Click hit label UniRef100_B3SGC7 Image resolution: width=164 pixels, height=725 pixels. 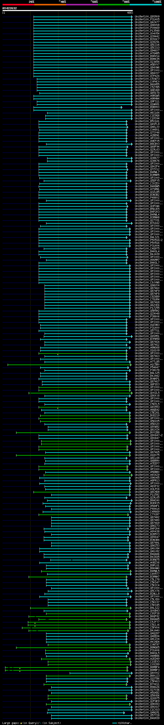[147, 39]
